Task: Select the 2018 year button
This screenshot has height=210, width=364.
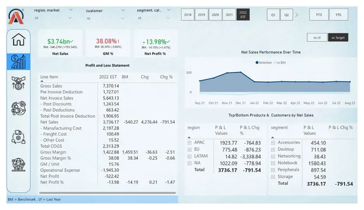Action: click(x=188, y=15)
